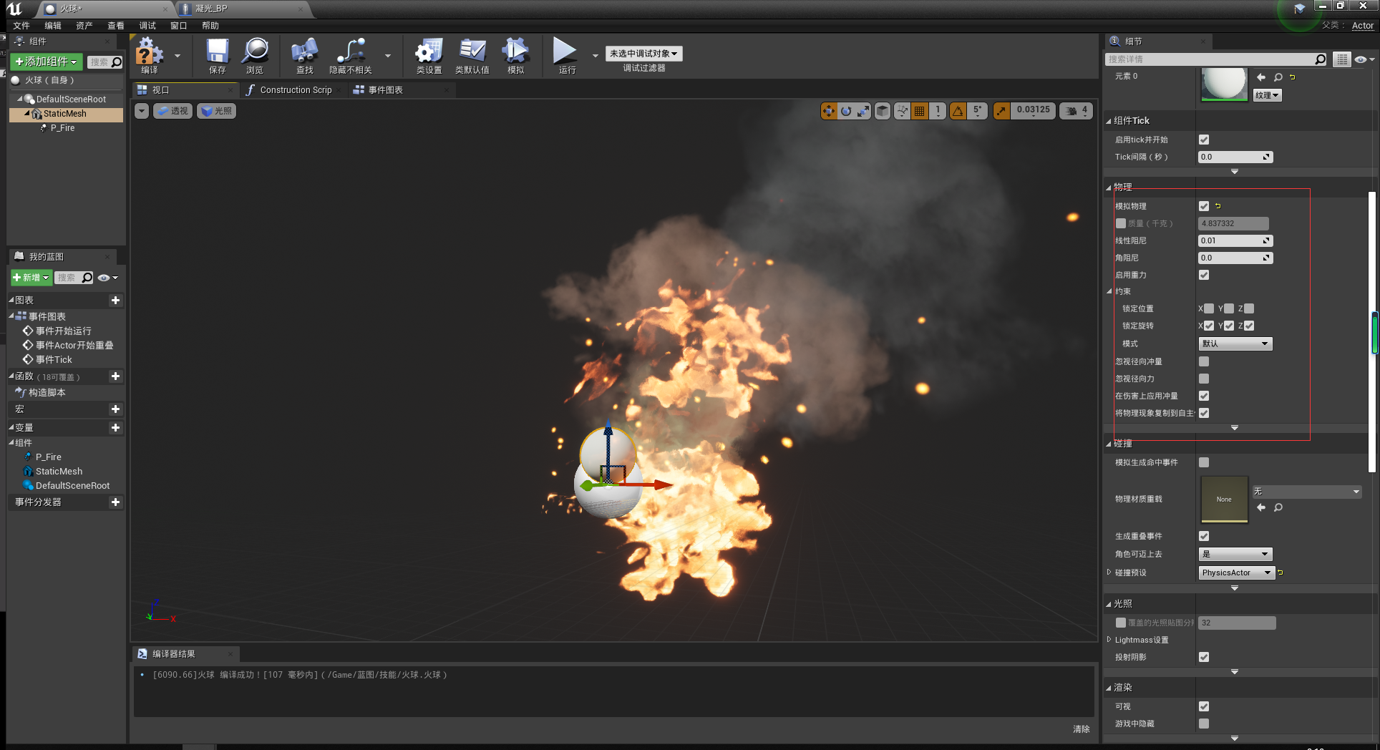Viewport: 1380px width, 750px height.
Task: Toggle 隐藏不相关 hide unrelated icon
Action: point(351,56)
